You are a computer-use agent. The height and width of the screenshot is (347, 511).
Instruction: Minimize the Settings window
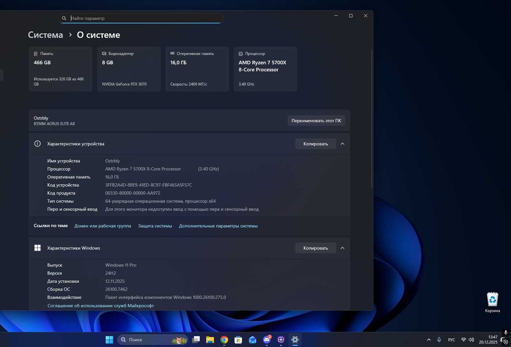click(x=336, y=16)
